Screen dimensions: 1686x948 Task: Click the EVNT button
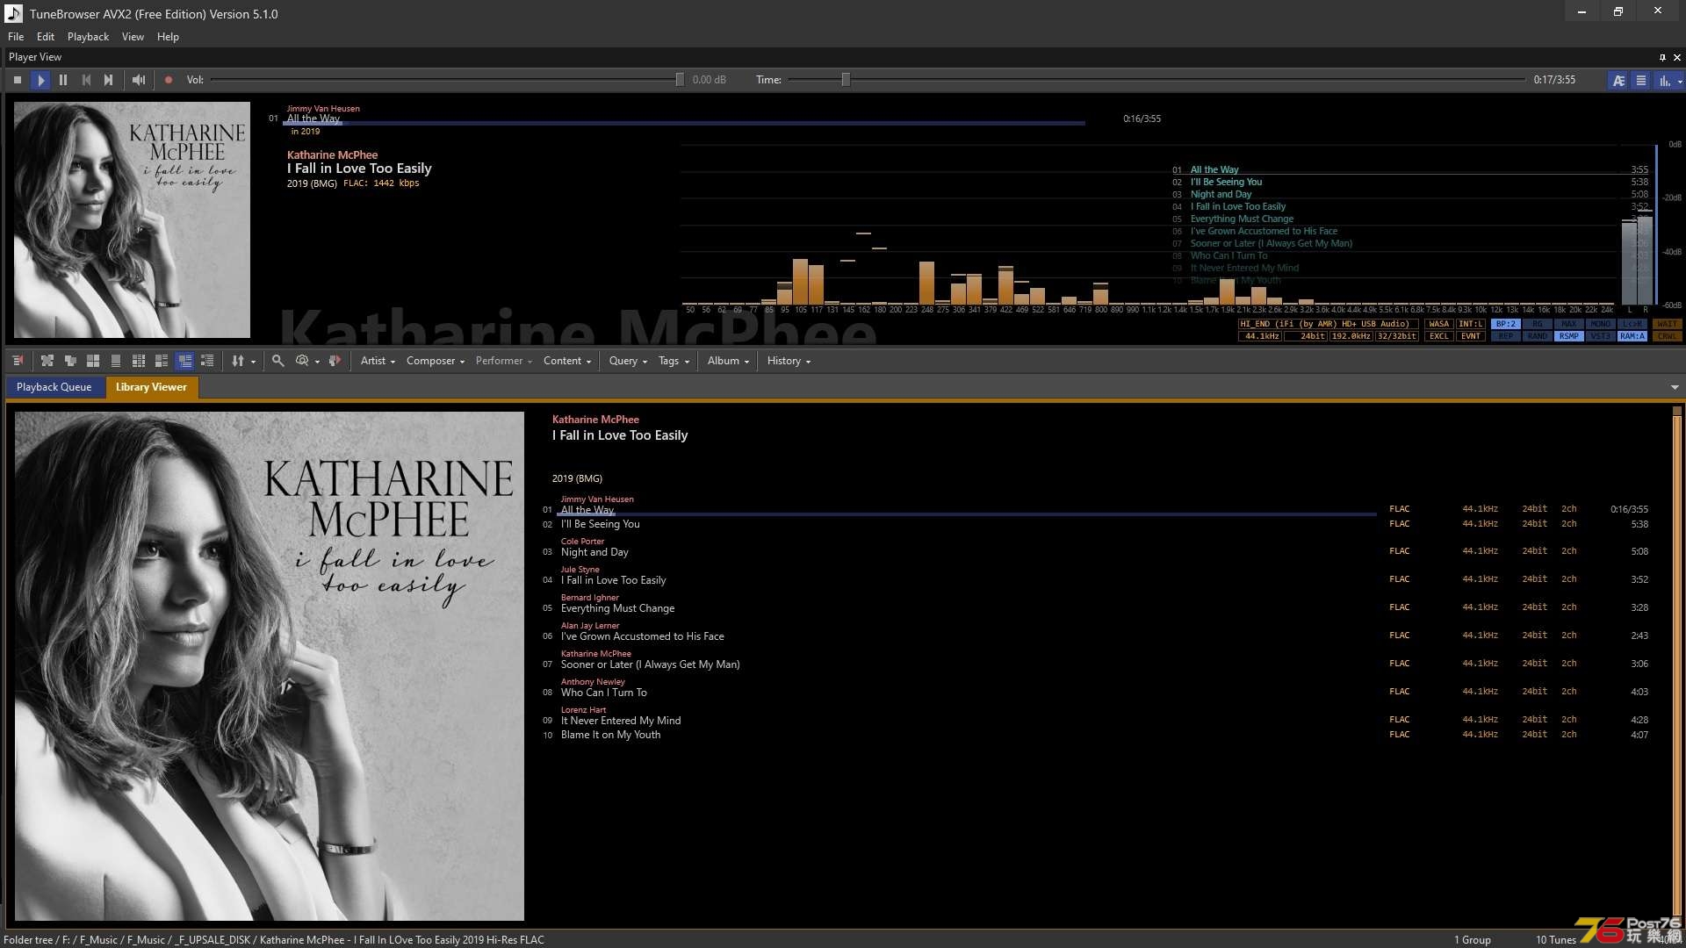coord(1471,336)
